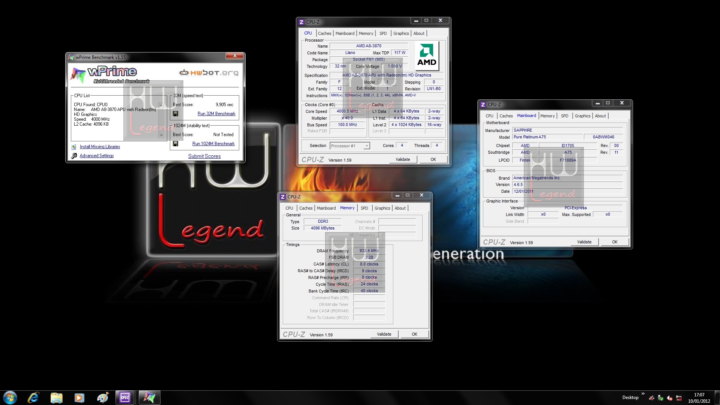720x405 pixels.
Task: Open Install Missing Libraries link
Action: point(100,147)
